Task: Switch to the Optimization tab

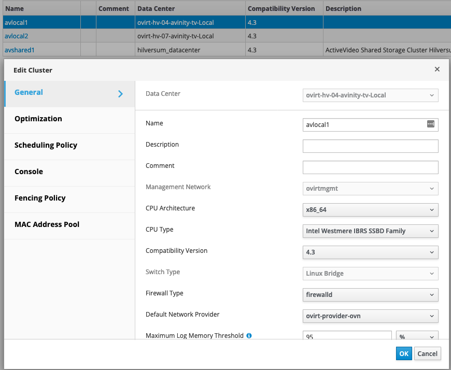Action: (x=38, y=119)
